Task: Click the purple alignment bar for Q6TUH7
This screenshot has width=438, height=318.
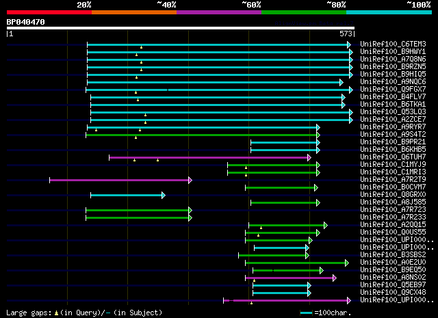Action: click(x=208, y=158)
